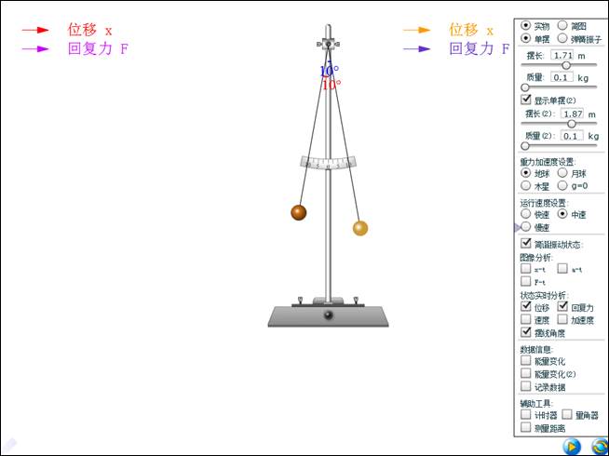Click the brown pendulum ball

[x=298, y=212]
